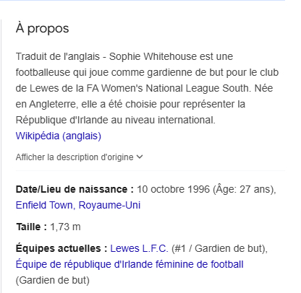Click the Taille label
Image resolution: width=301 pixels, height=293 pixels.
(x=31, y=227)
